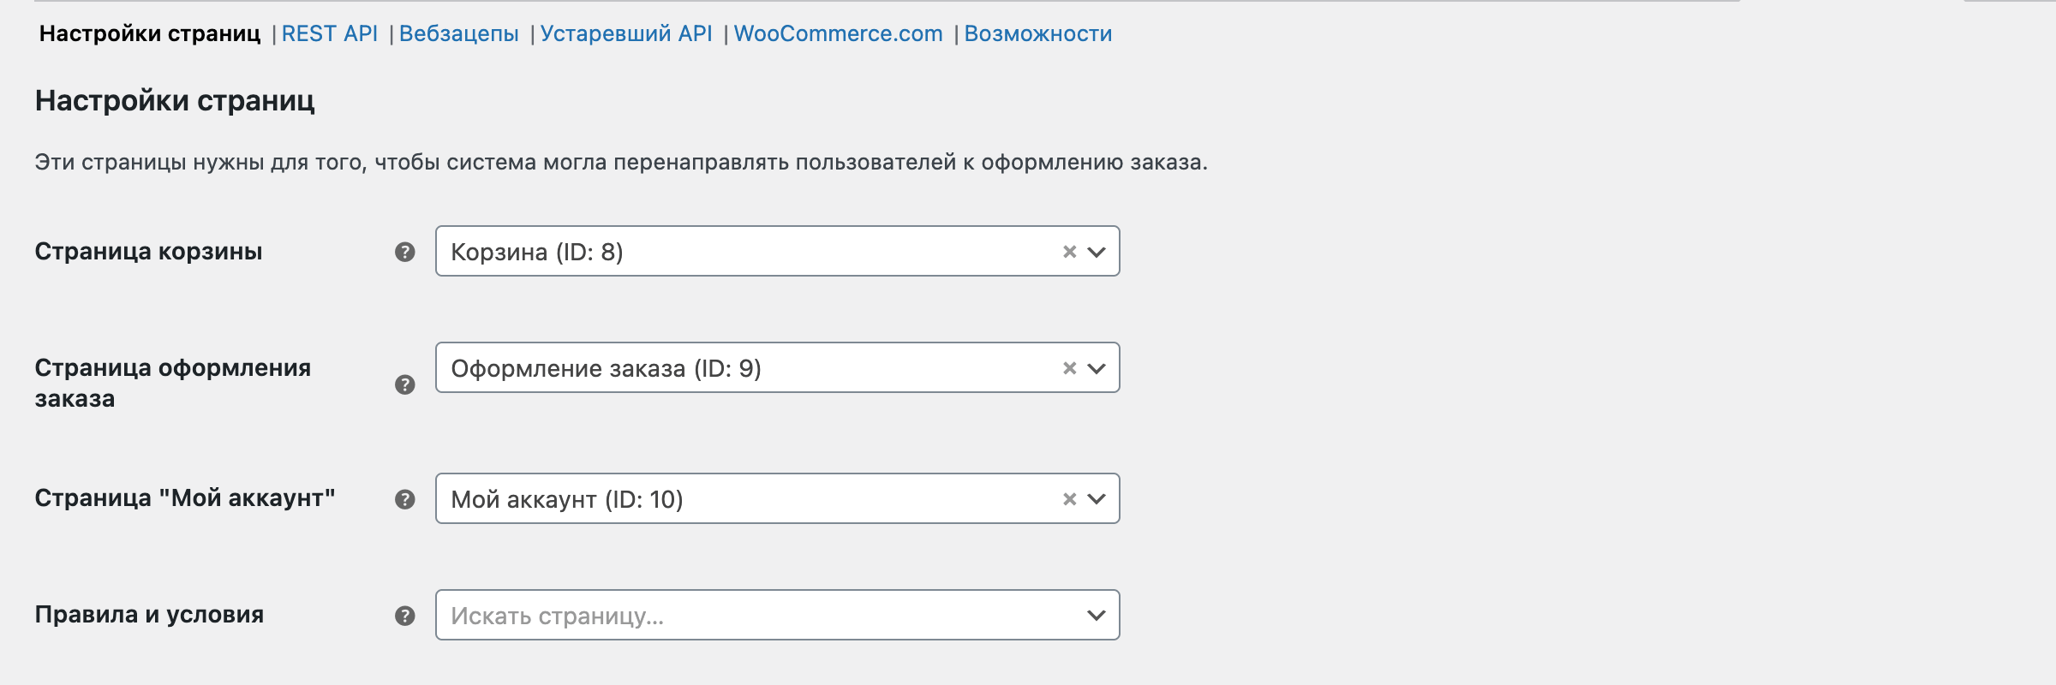The height and width of the screenshot is (685, 2056).
Task: Click the Корзина (ID: 8) select box text
Action: coord(537,252)
